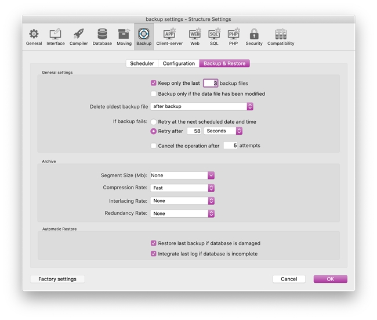Click the Database settings icon

(x=102, y=35)
